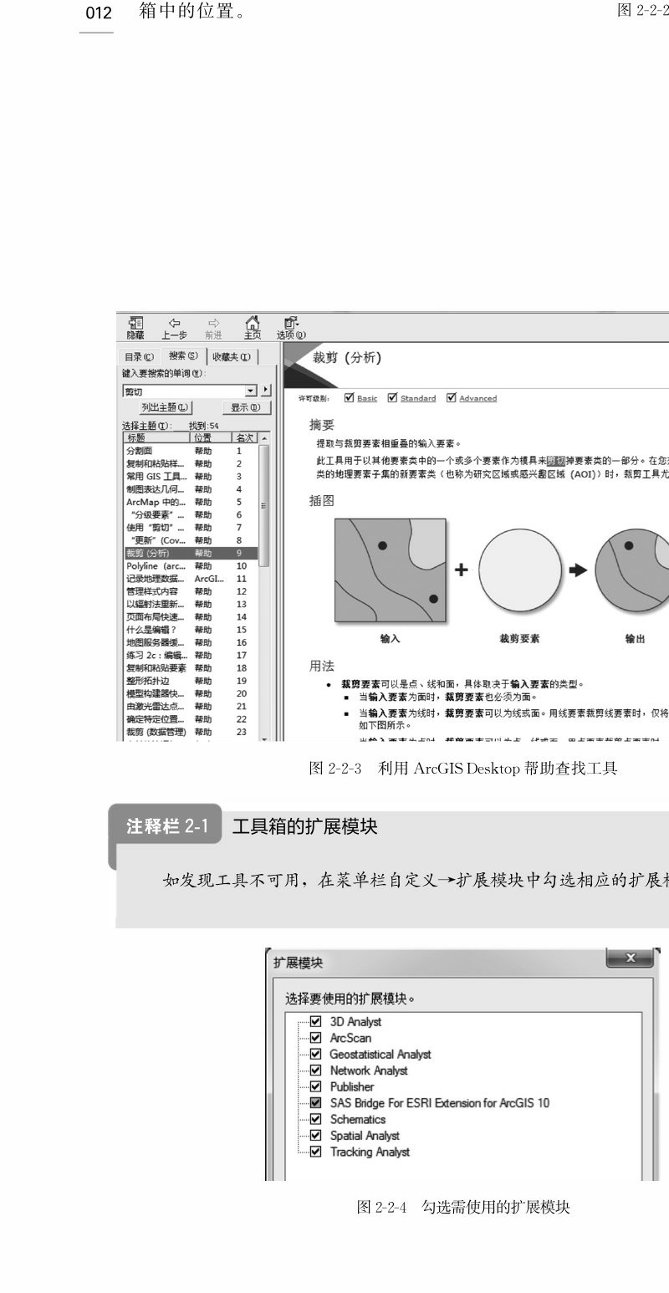Select the highlighted 裁剪 (分析) topic row
Viewport: 669px width, 1293px height.
click(191, 554)
